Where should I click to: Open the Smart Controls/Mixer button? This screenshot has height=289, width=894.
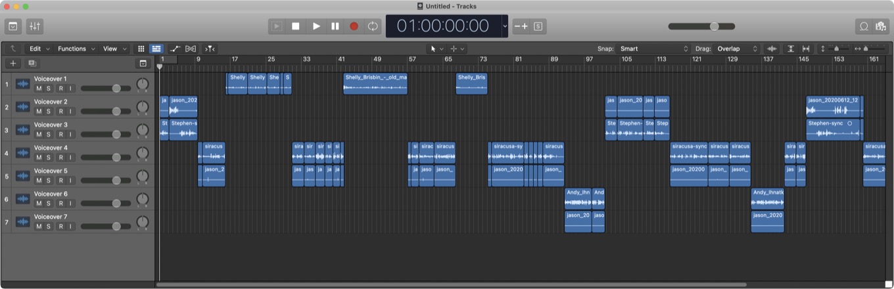point(35,26)
